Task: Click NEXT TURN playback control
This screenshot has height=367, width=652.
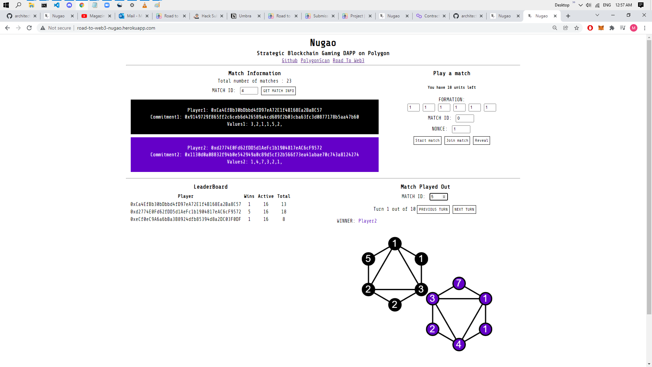Action: [x=464, y=209]
